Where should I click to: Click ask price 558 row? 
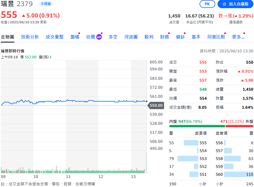(234, 159)
